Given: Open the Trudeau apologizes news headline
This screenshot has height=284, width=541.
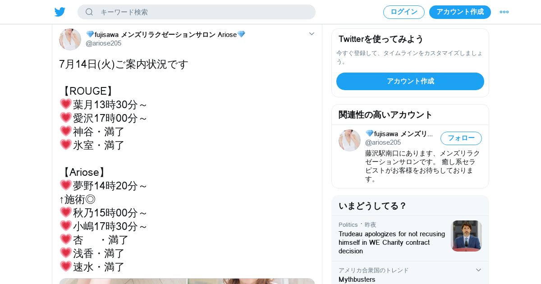Looking at the screenshot, I should [392, 242].
